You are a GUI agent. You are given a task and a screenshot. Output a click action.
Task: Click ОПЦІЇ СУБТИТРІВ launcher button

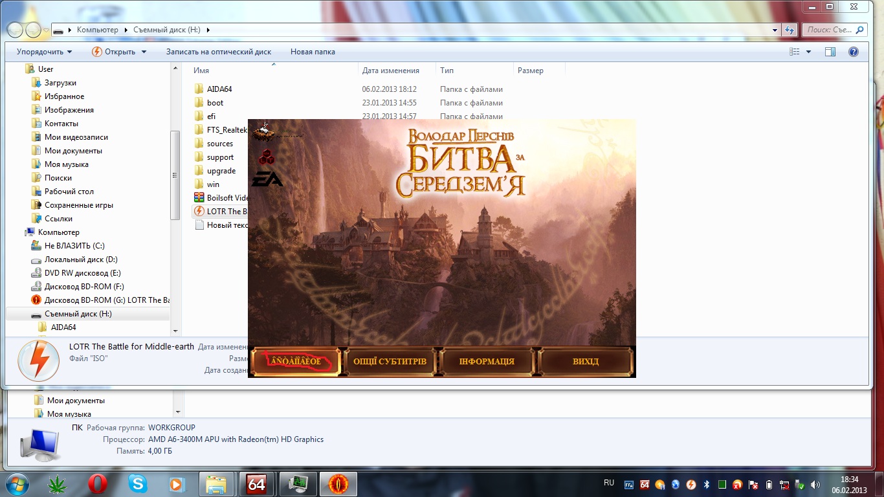pyautogui.click(x=390, y=361)
